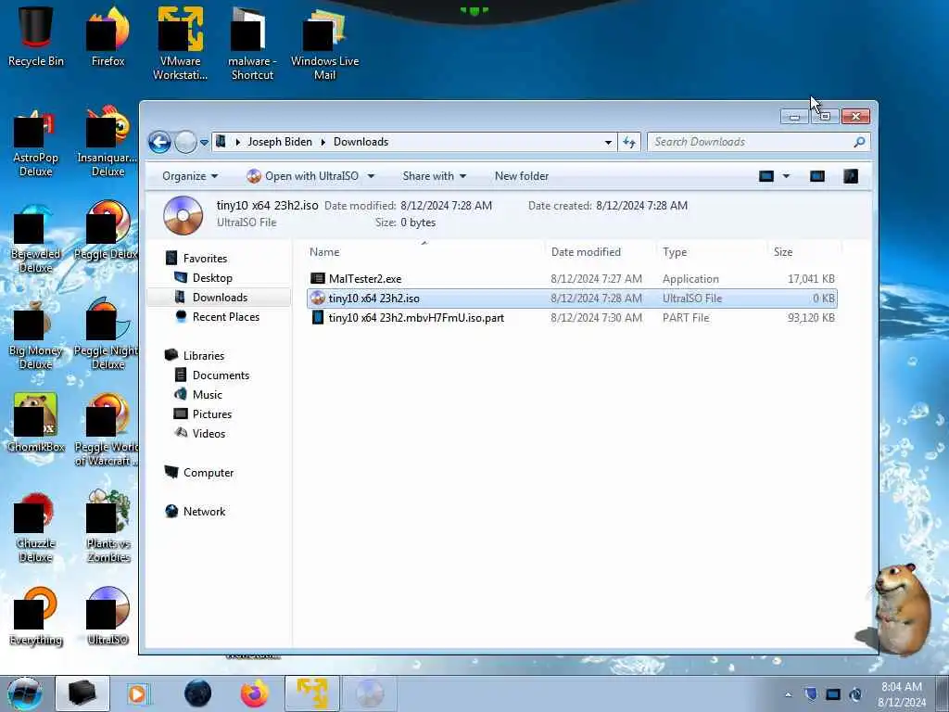
Task: Select the Plants vs Zombies desktop icon
Action: tap(108, 527)
